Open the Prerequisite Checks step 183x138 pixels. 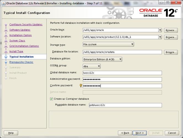pos(21,62)
